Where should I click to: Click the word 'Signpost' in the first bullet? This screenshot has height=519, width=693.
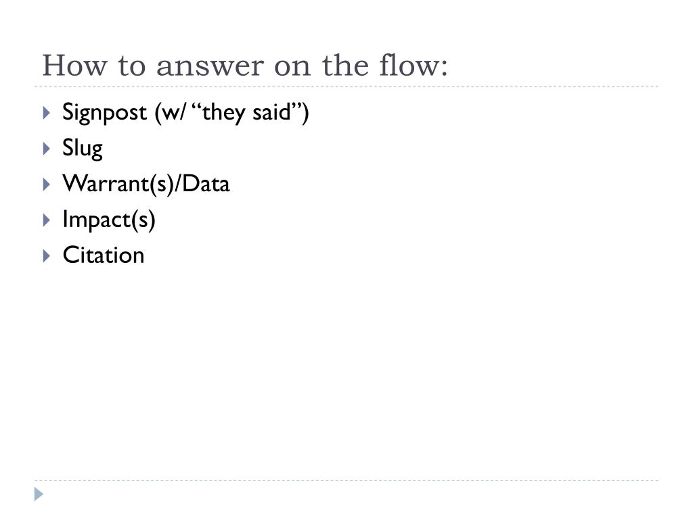coord(104,113)
